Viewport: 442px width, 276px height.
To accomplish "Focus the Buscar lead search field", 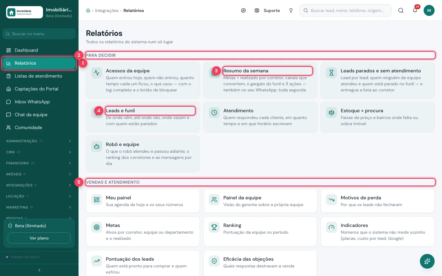I will click(x=346, y=10).
